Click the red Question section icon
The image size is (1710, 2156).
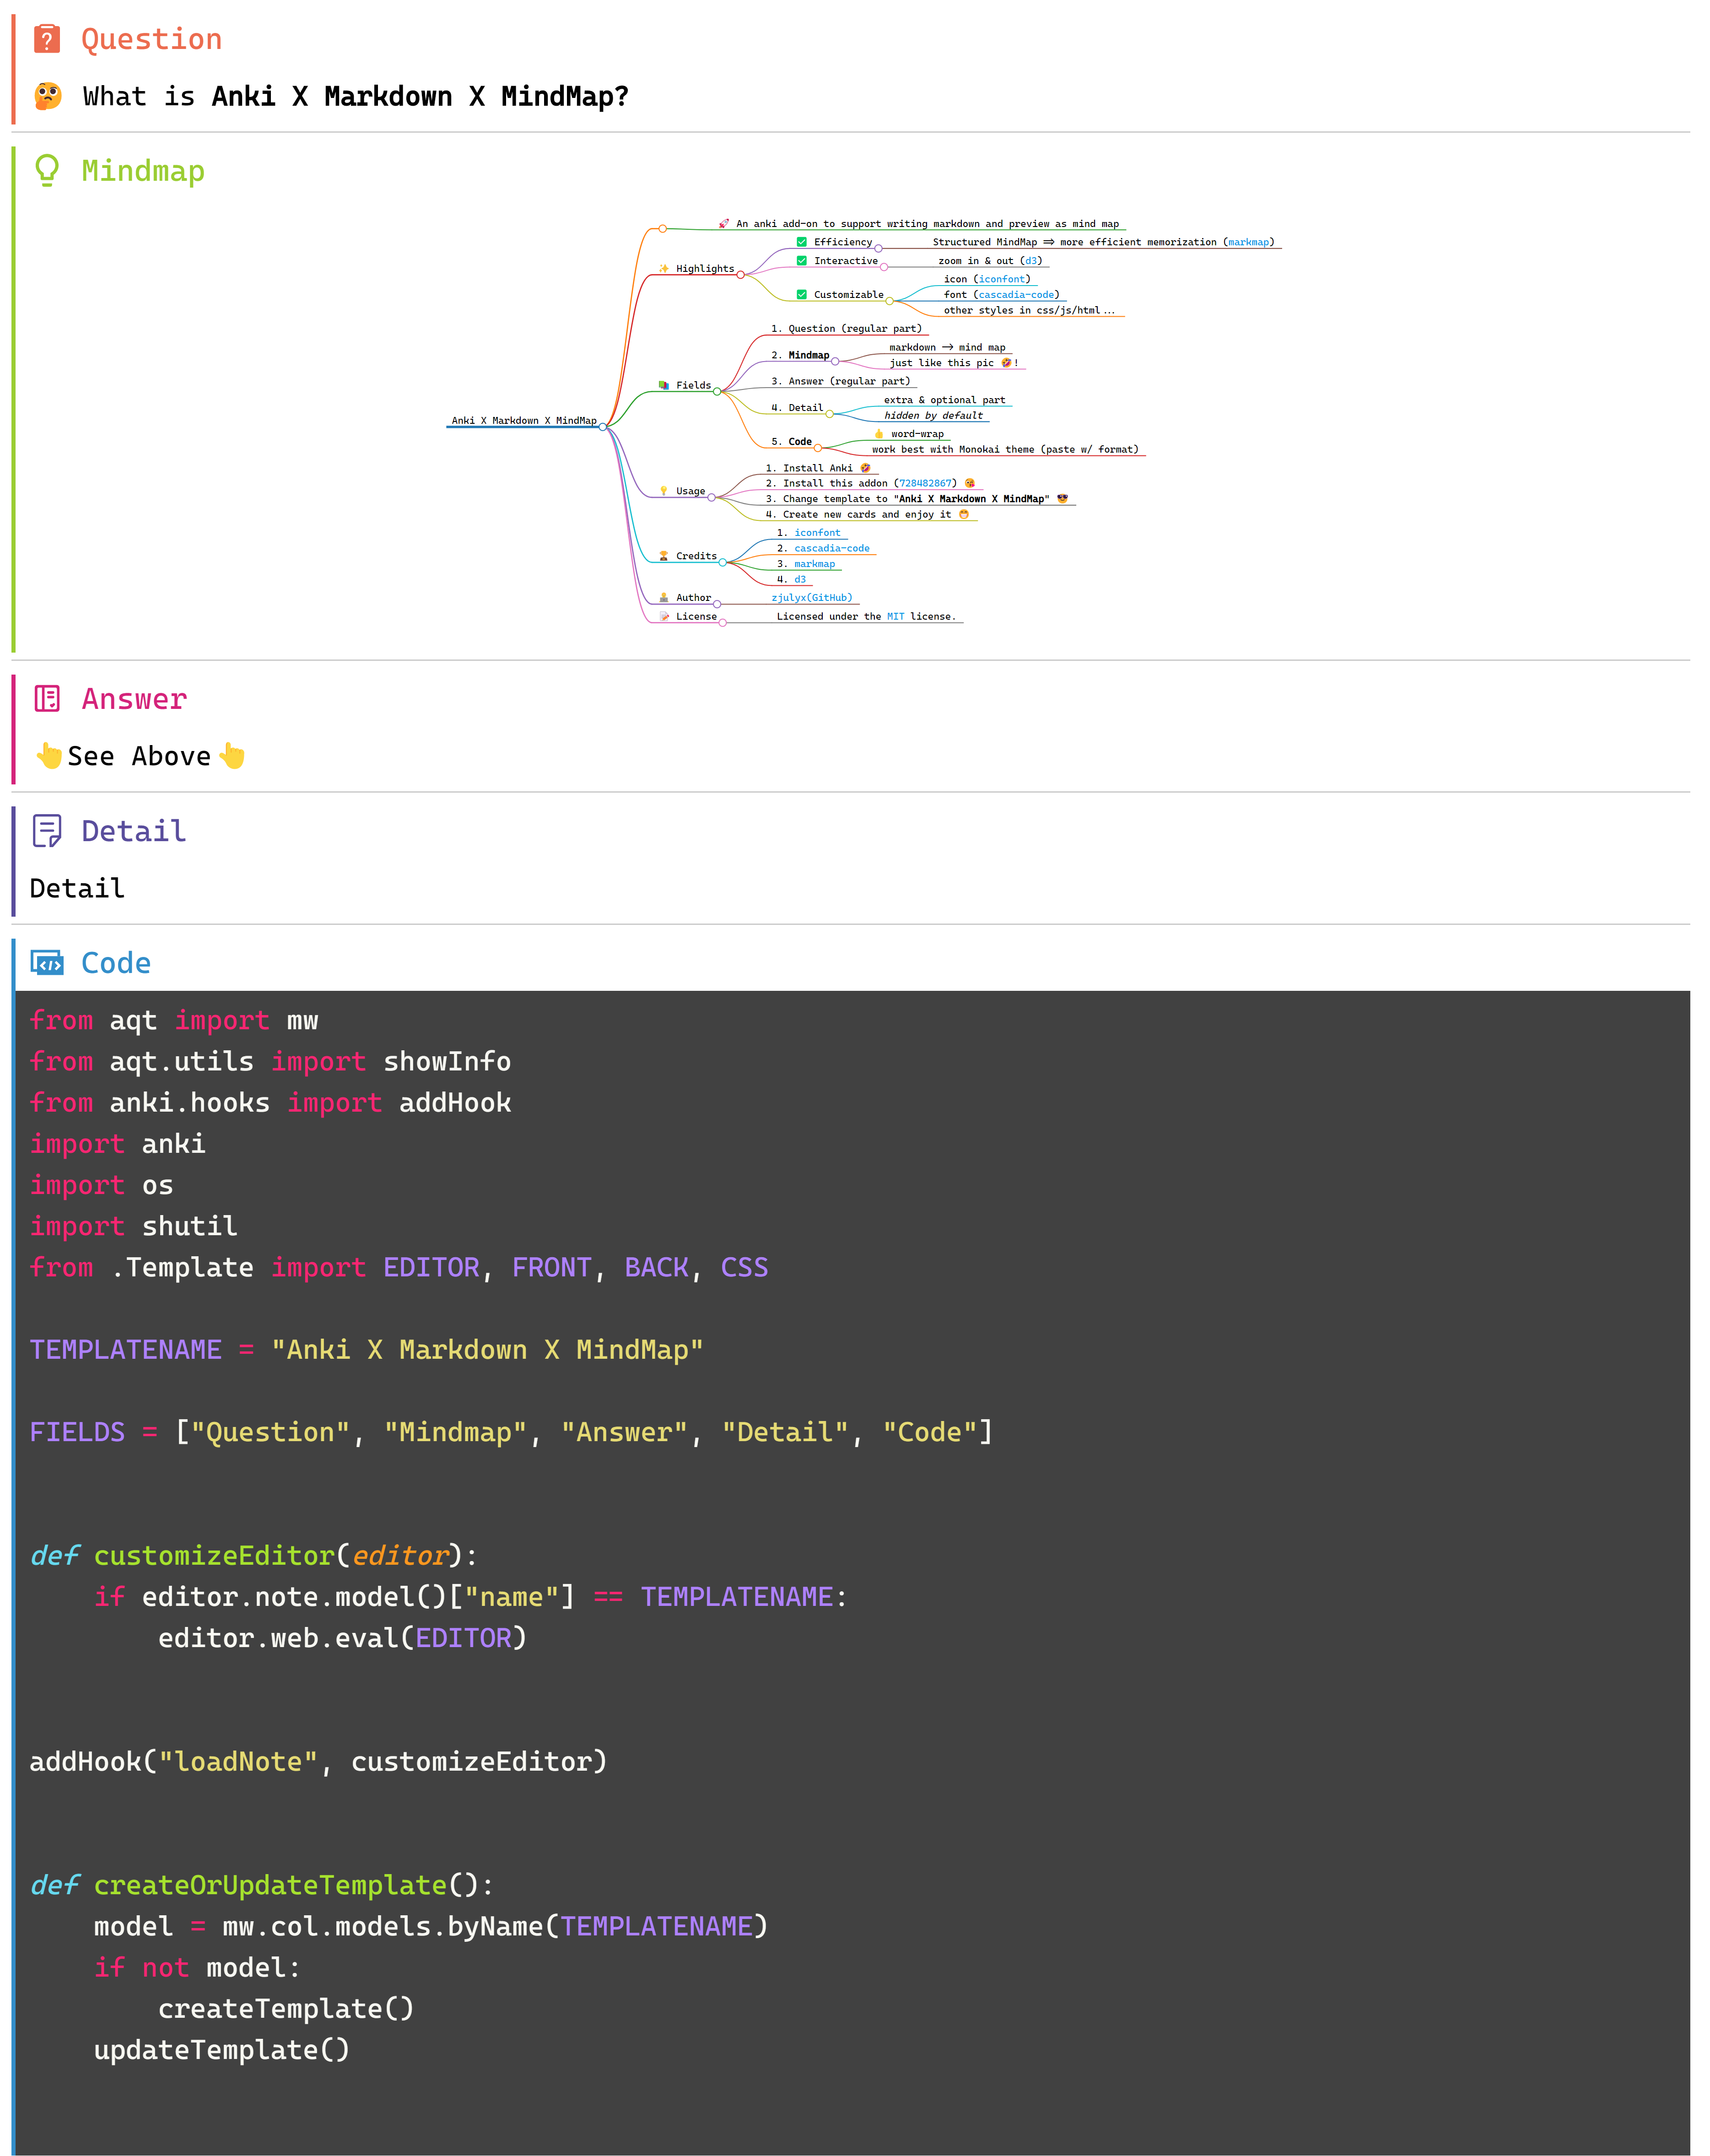[x=47, y=39]
